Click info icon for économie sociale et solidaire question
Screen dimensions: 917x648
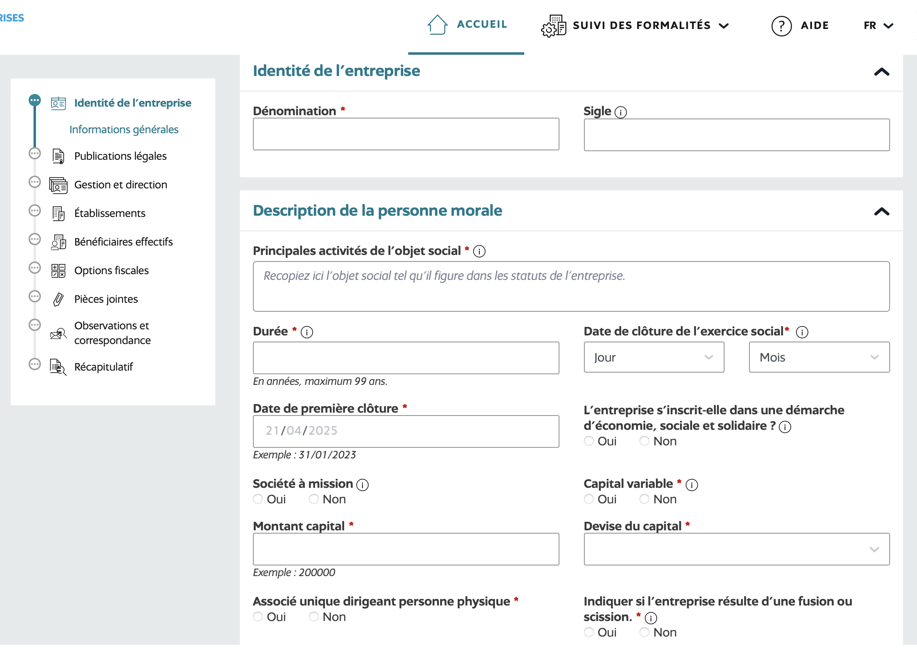[x=785, y=427]
